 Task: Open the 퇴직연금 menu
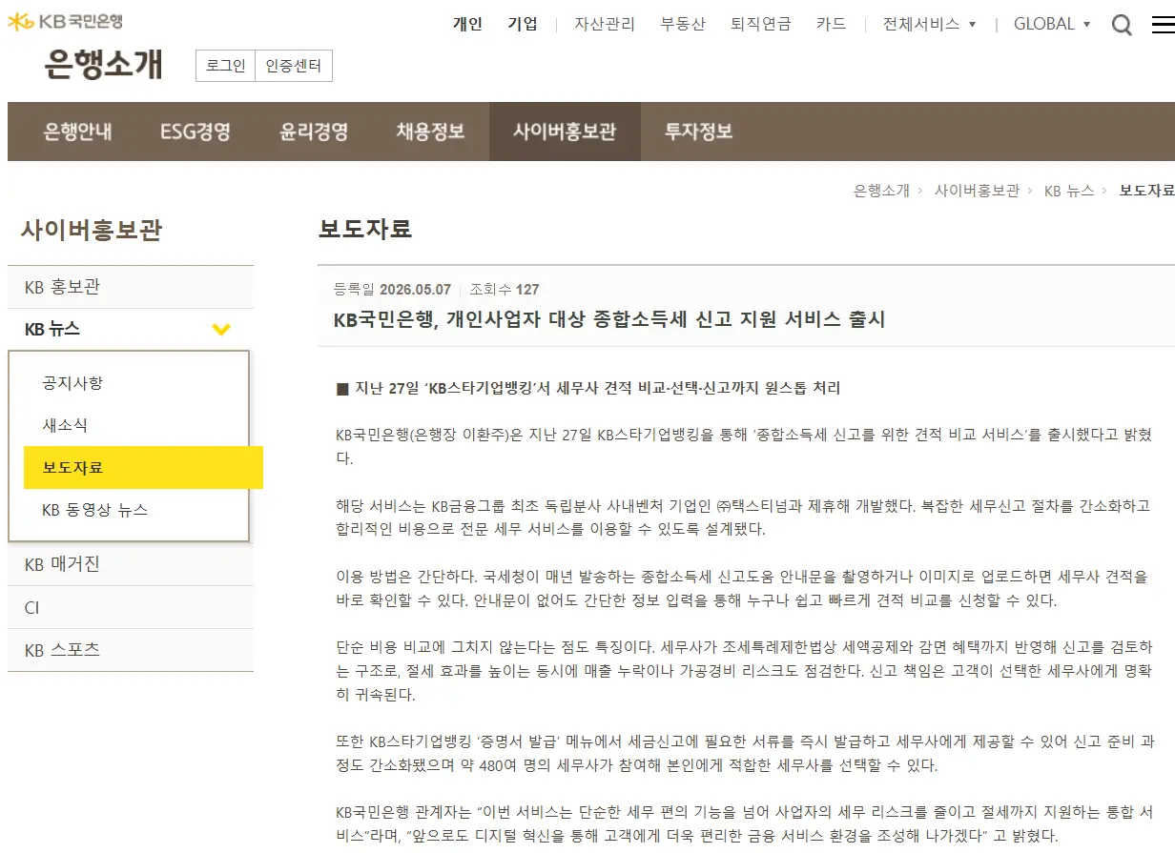(761, 24)
